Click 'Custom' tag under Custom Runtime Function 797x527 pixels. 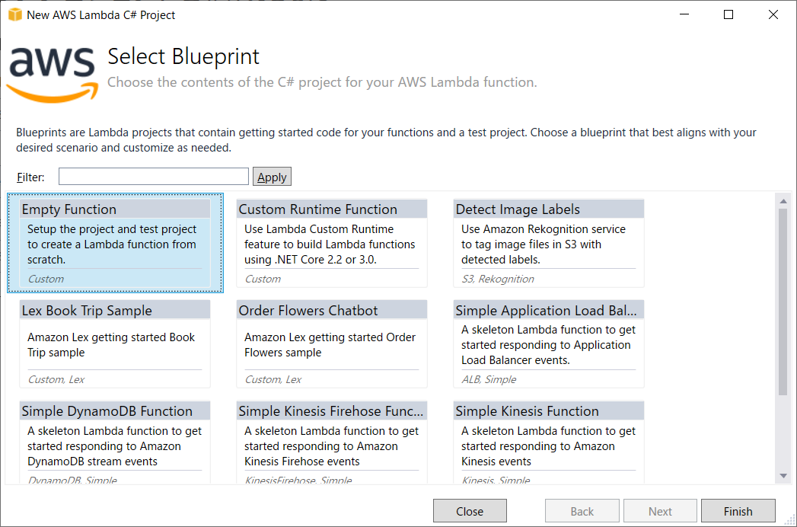pyautogui.click(x=263, y=279)
